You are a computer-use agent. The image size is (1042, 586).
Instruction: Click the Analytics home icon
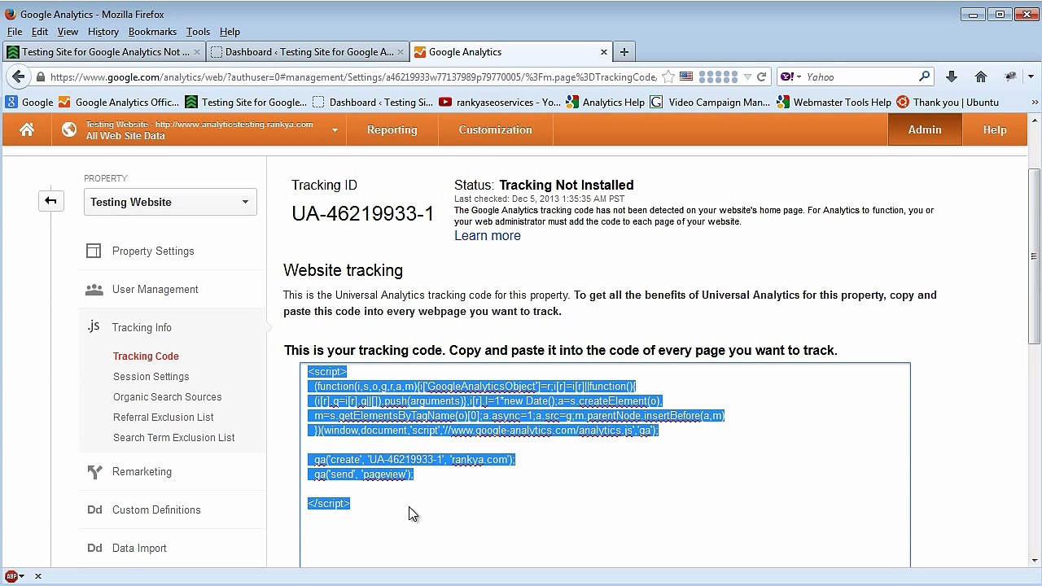27,129
